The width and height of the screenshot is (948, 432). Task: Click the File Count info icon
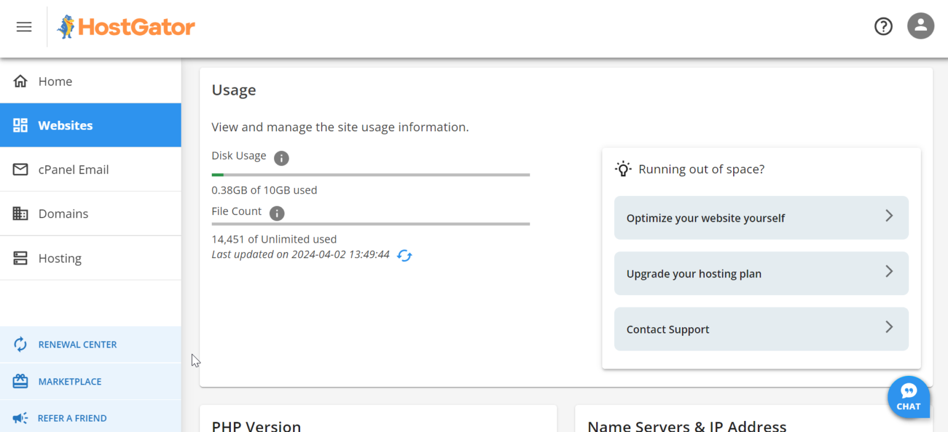click(276, 214)
